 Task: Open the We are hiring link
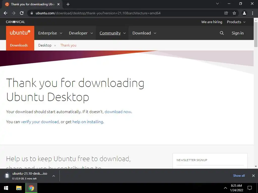[212, 22]
